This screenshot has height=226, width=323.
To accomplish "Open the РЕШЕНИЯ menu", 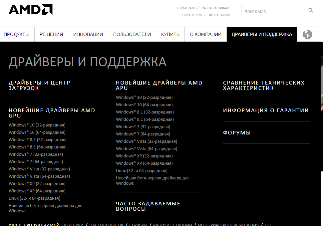I will tap(51, 34).
